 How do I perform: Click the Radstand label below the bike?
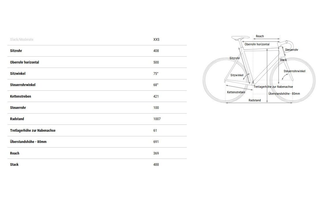pyautogui.click(x=255, y=100)
